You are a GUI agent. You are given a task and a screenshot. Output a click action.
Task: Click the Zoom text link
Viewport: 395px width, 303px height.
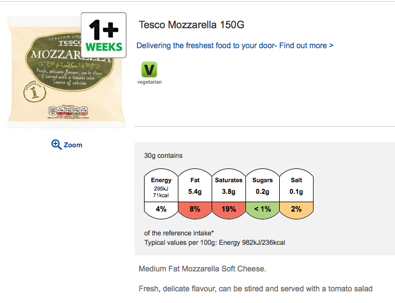(73, 145)
